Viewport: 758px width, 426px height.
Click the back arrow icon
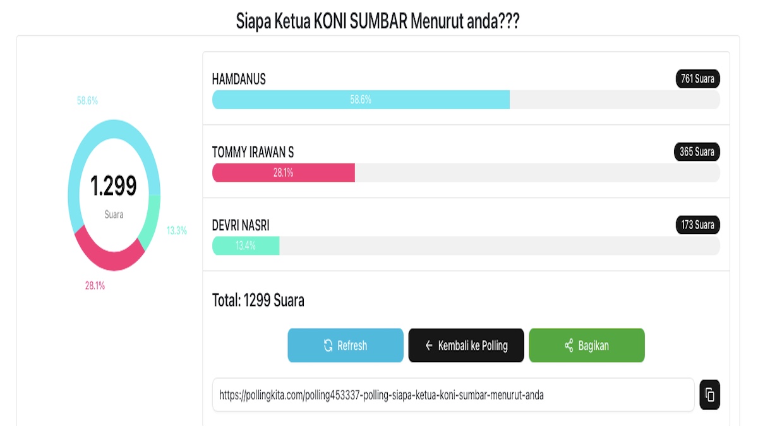click(429, 345)
